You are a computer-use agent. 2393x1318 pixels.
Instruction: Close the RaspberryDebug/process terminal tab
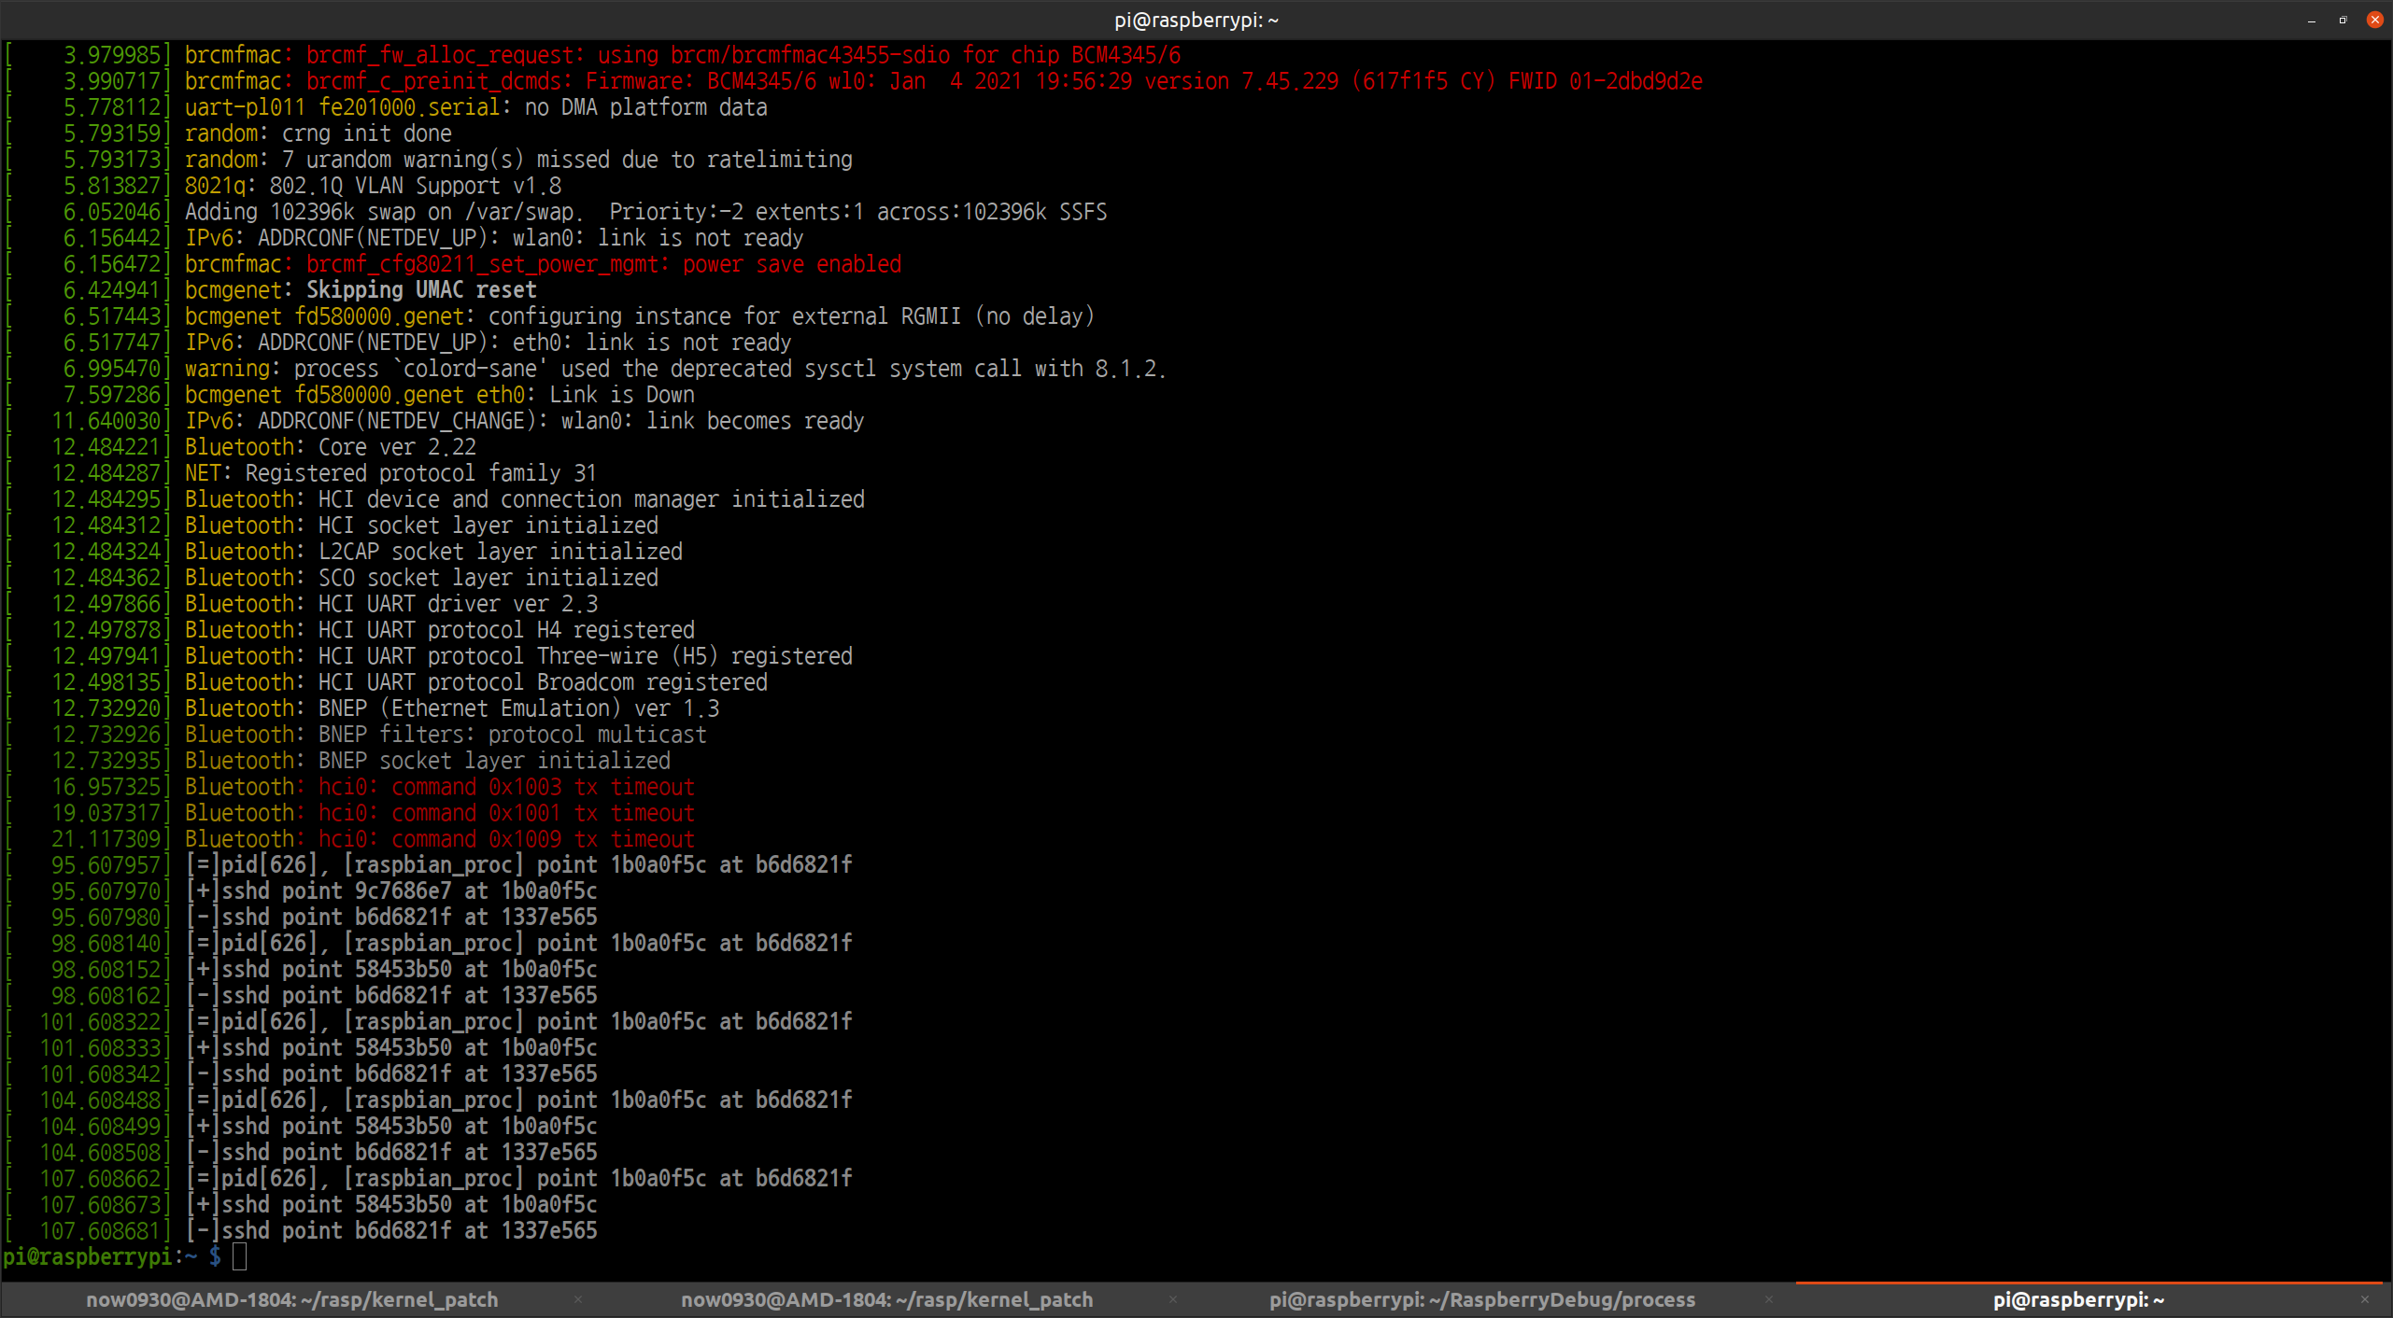click(x=1768, y=1299)
